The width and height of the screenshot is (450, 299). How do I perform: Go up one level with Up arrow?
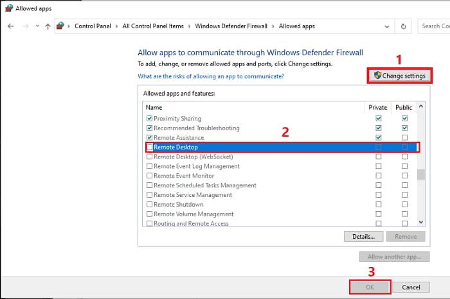point(48,26)
